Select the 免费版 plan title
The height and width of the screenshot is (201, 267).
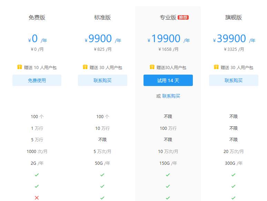pyautogui.click(x=37, y=17)
